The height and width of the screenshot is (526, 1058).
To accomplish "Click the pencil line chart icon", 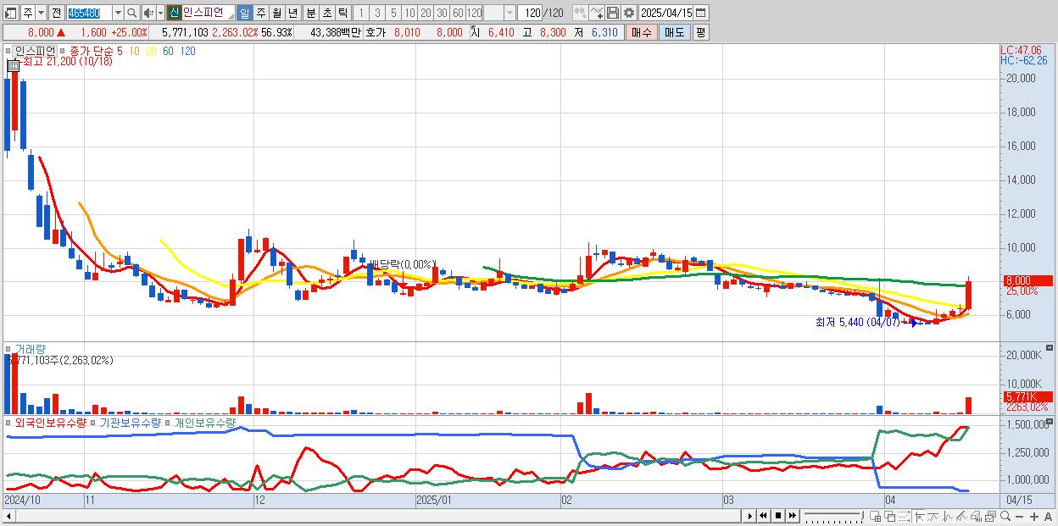I will (961, 516).
